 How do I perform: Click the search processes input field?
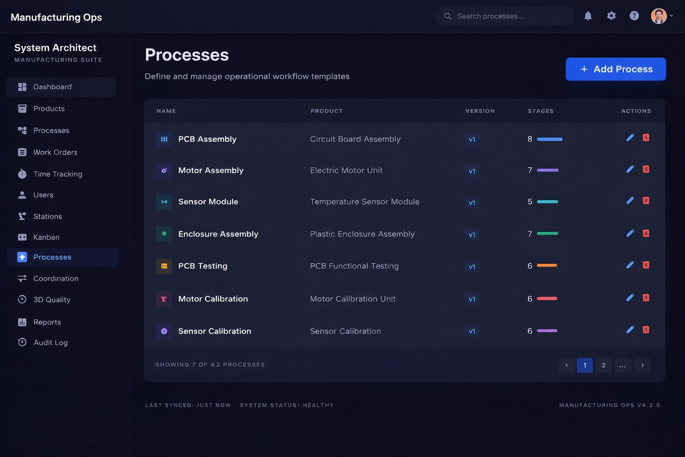(505, 15)
